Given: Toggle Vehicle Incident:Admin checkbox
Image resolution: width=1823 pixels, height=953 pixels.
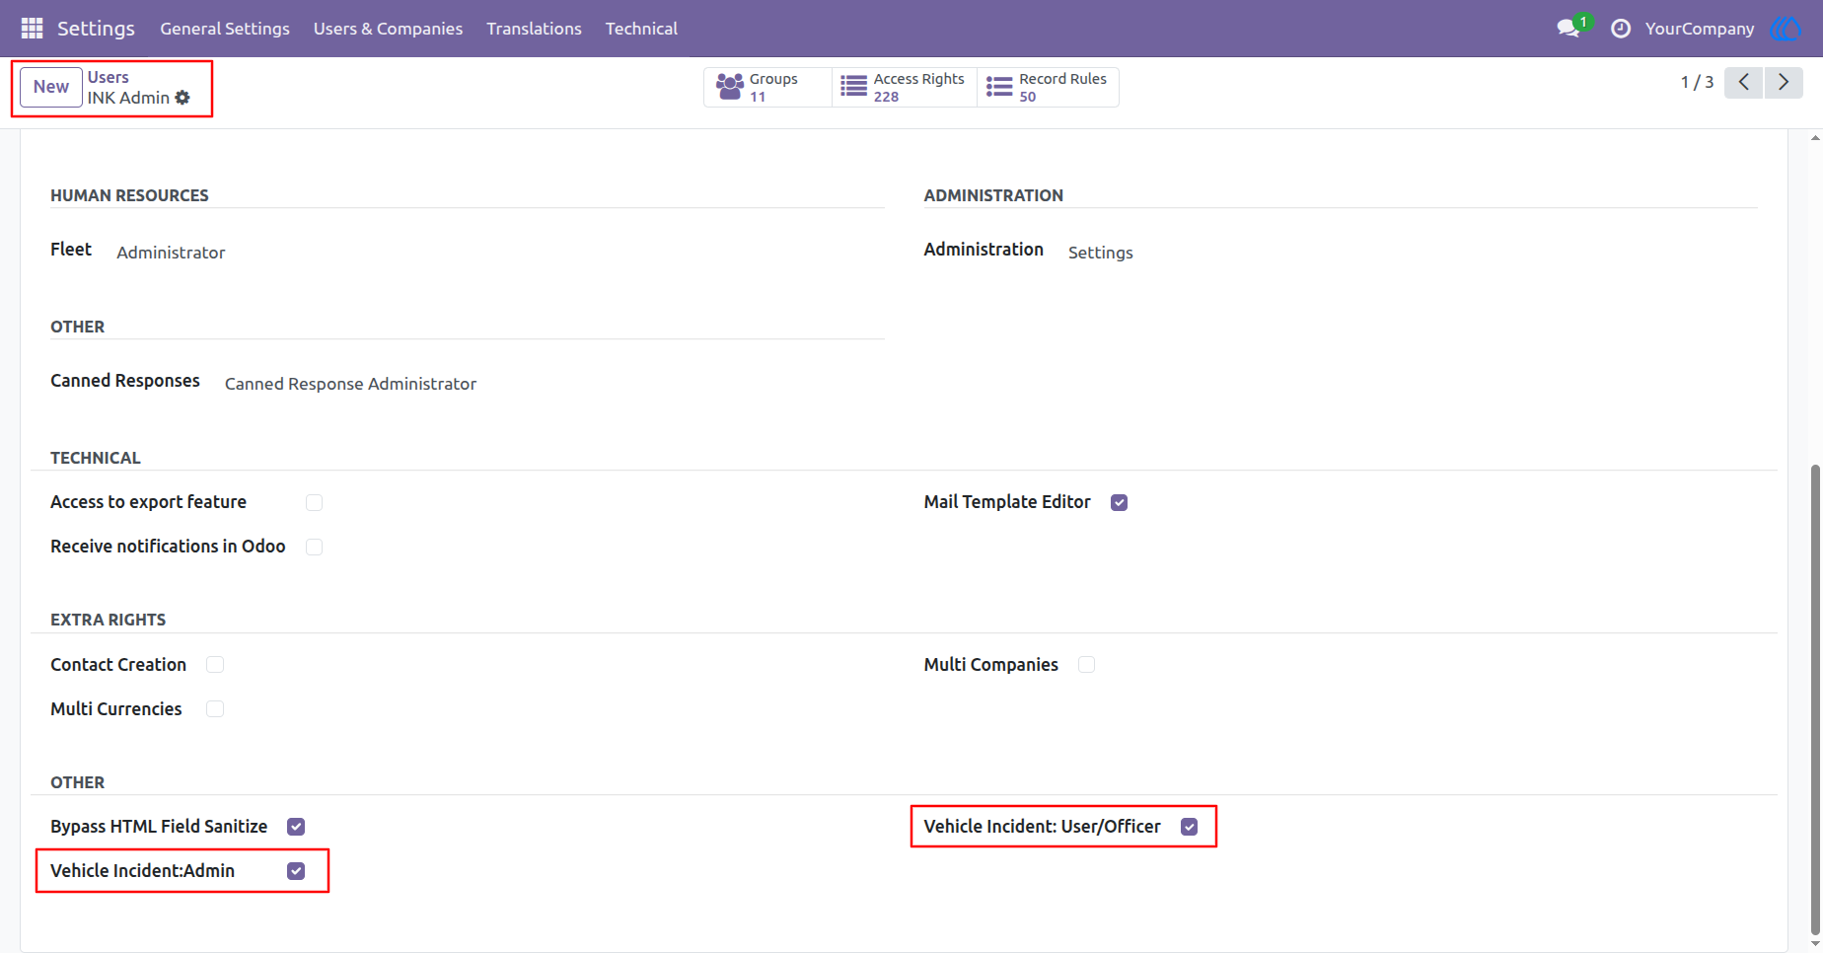Looking at the screenshot, I should [296, 871].
